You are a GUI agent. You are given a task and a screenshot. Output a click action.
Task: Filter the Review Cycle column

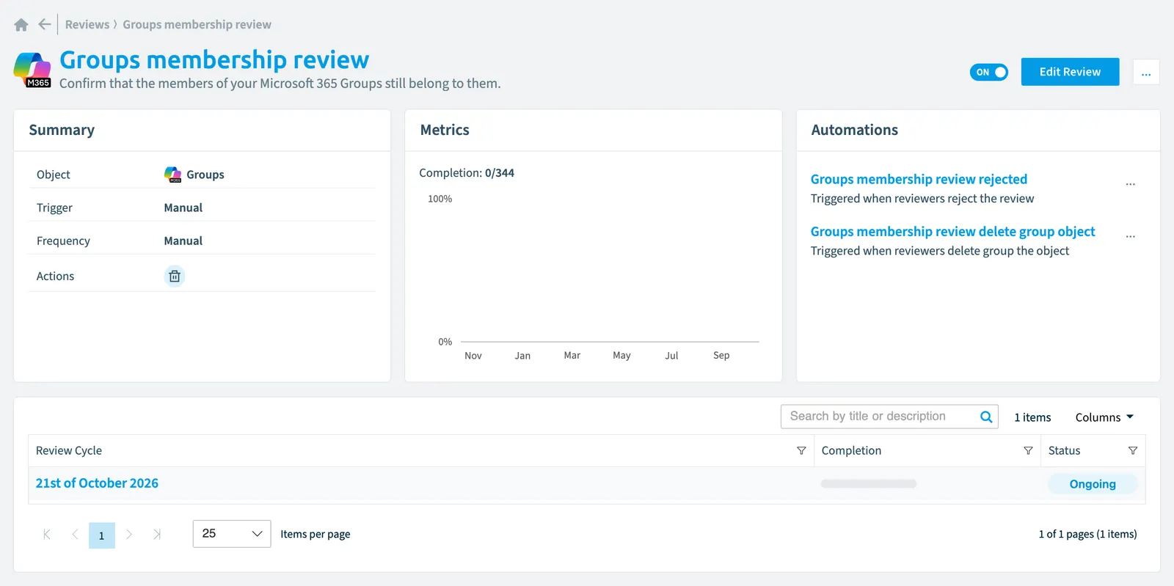pos(801,450)
